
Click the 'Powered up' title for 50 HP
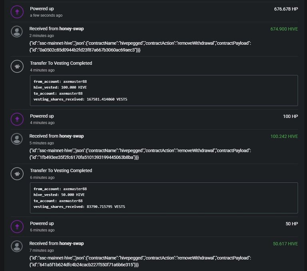click(42, 223)
